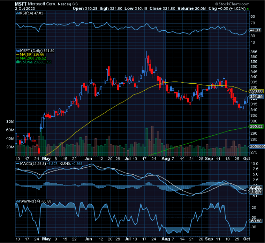Click the 10.0 MACD axis label
This screenshot has height=243, width=265.
255,164
